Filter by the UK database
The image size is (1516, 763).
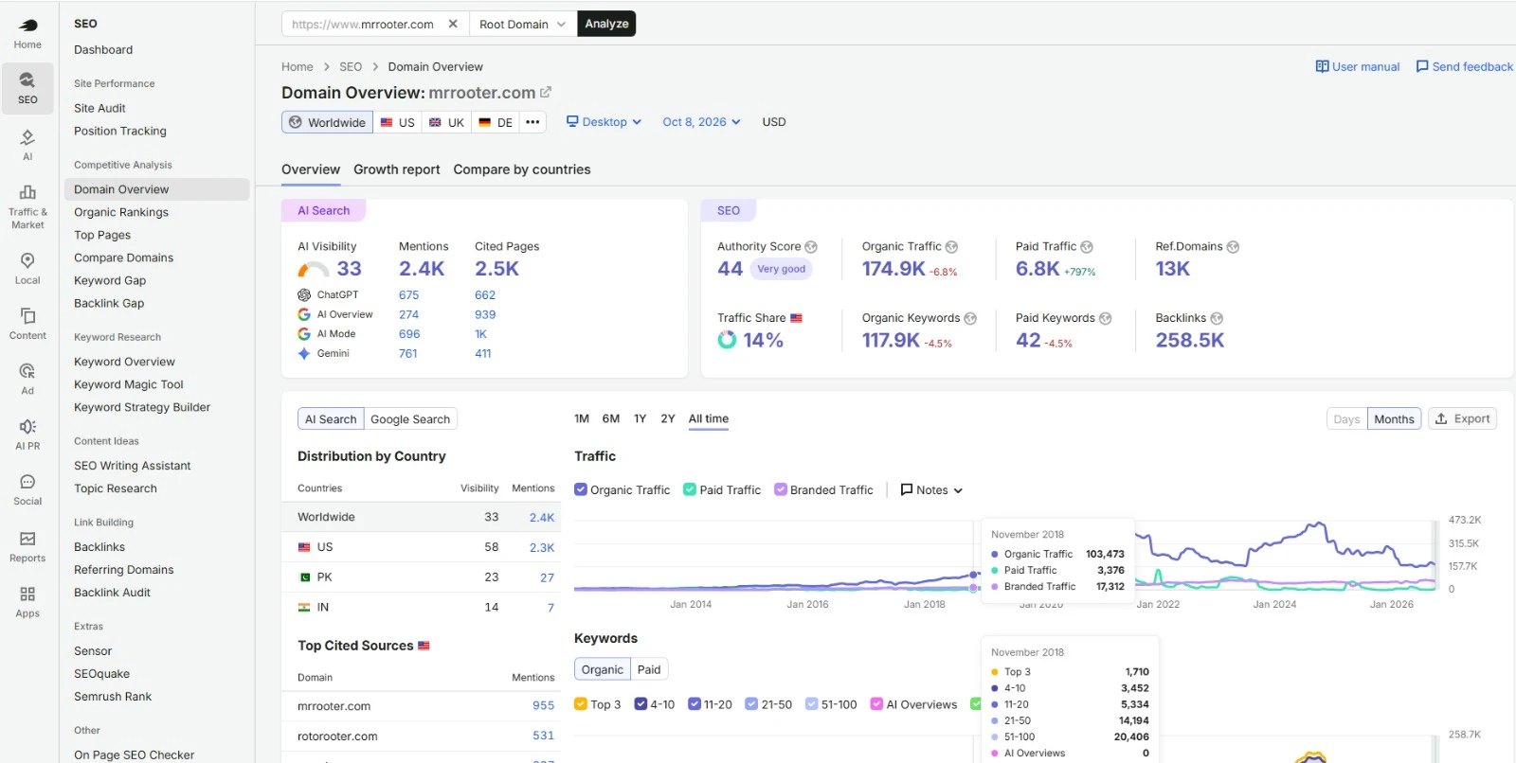(446, 122)
